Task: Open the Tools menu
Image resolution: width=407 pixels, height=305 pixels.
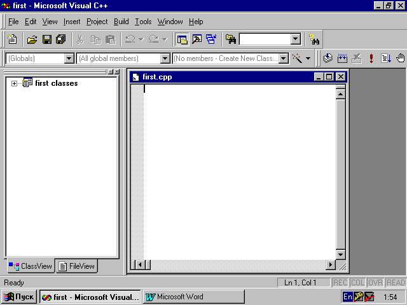Action: 143,22
